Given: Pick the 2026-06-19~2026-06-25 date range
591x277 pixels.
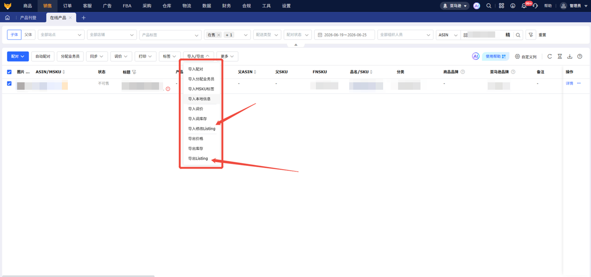Looking at the screenshot, I should pos(344,35).
